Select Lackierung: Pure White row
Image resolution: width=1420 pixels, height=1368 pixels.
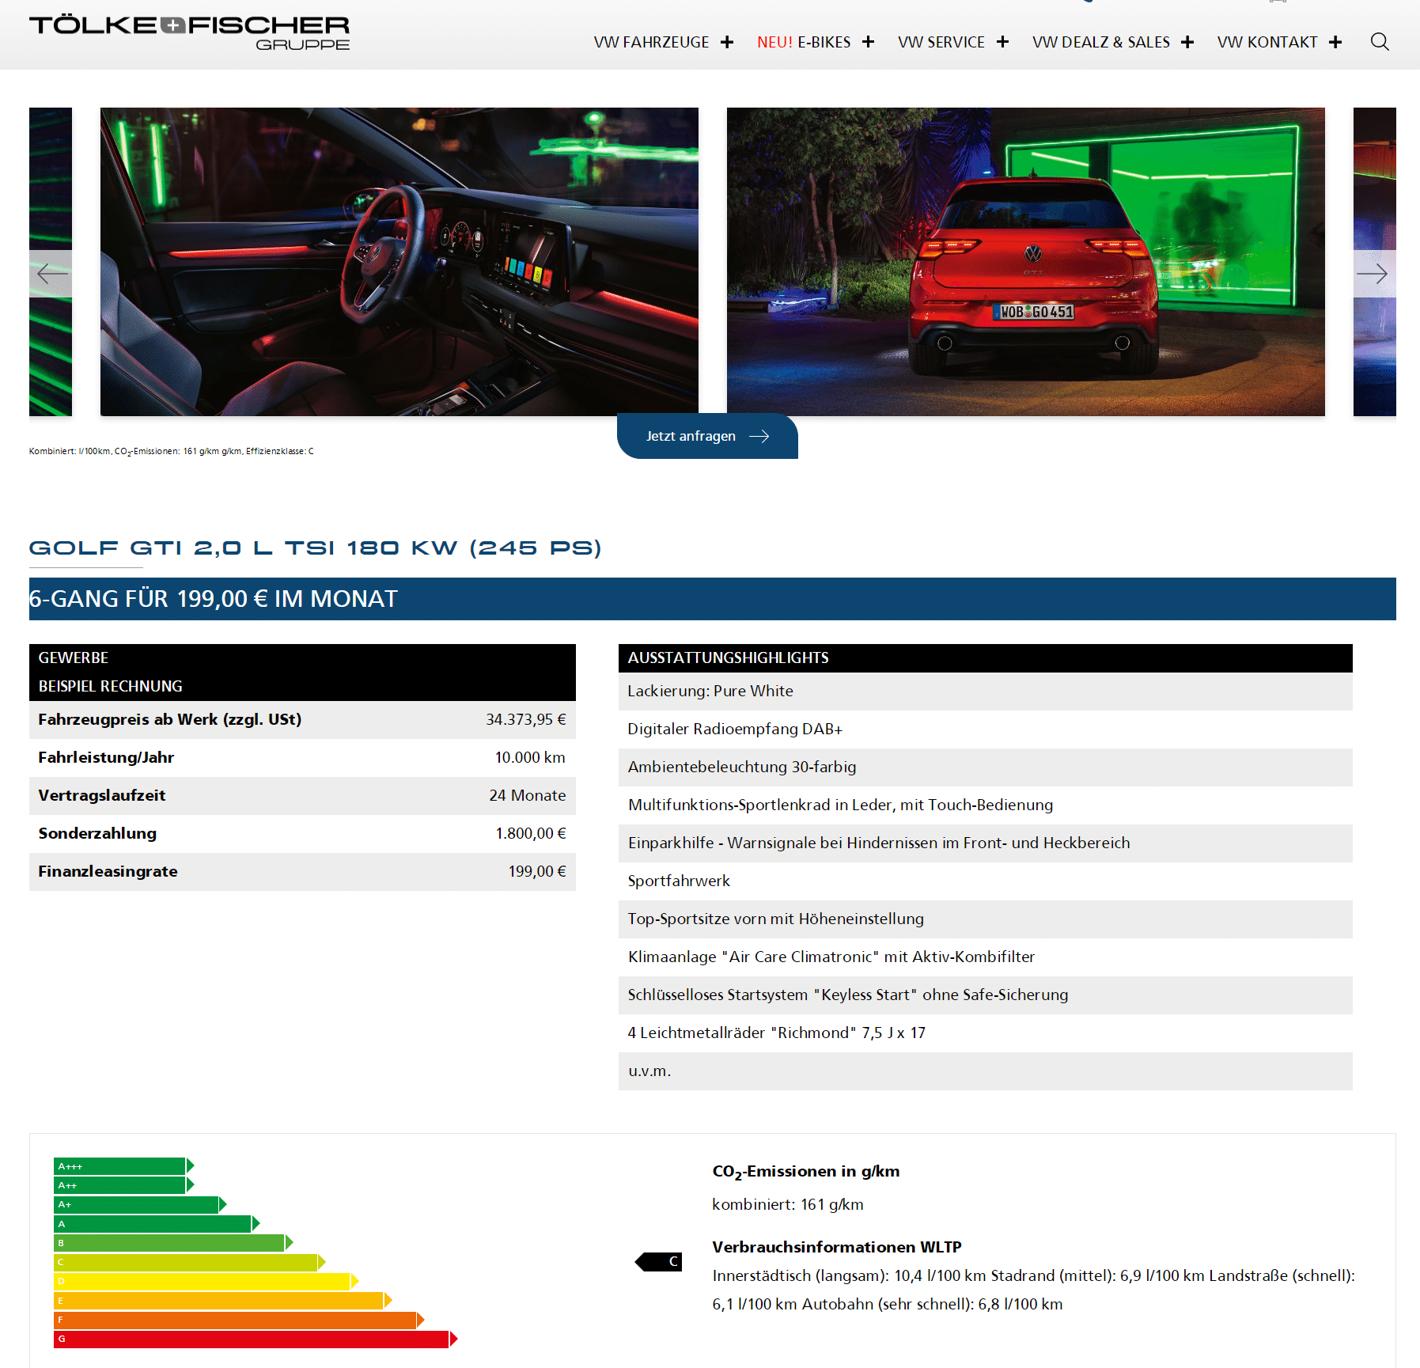986,692
